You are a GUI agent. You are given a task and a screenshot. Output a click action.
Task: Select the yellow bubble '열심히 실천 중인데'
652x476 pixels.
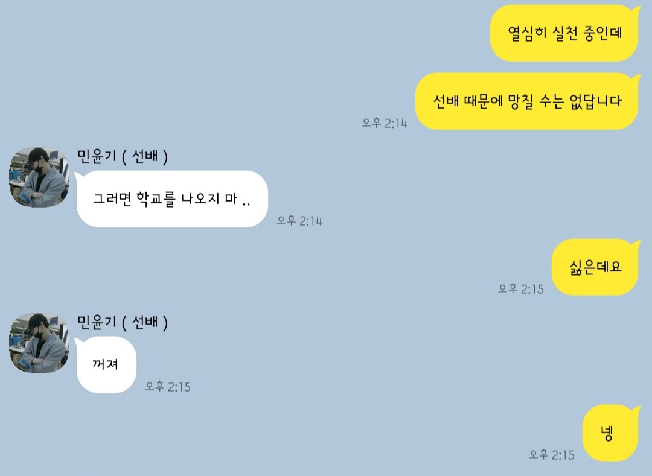[564, 33]
